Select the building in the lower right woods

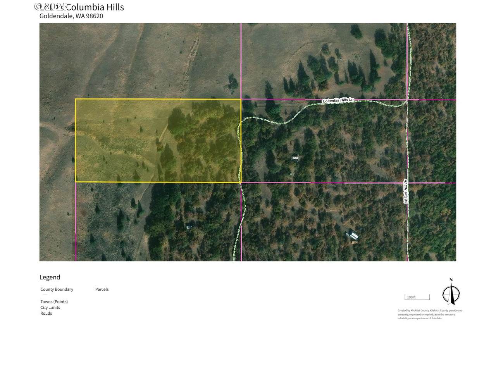[353, 235]
